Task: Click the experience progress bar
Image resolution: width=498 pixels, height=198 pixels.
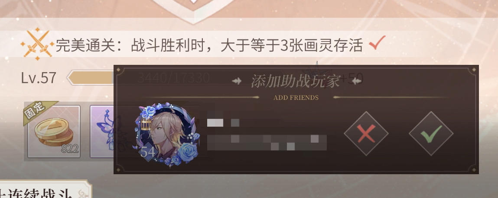Action: pos(90,78)
